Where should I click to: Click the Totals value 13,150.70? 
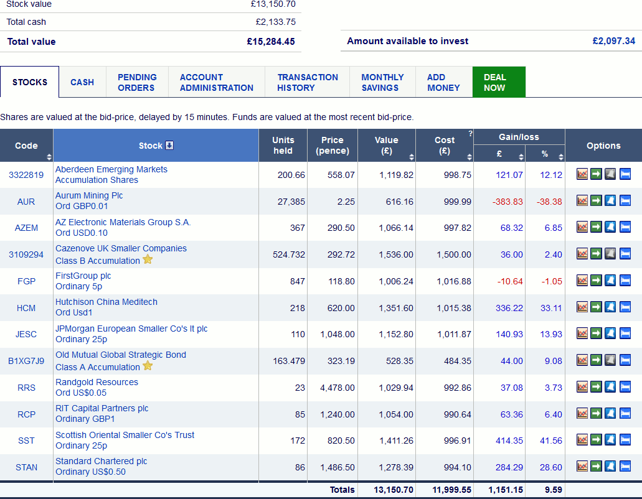tap(394, 490)
